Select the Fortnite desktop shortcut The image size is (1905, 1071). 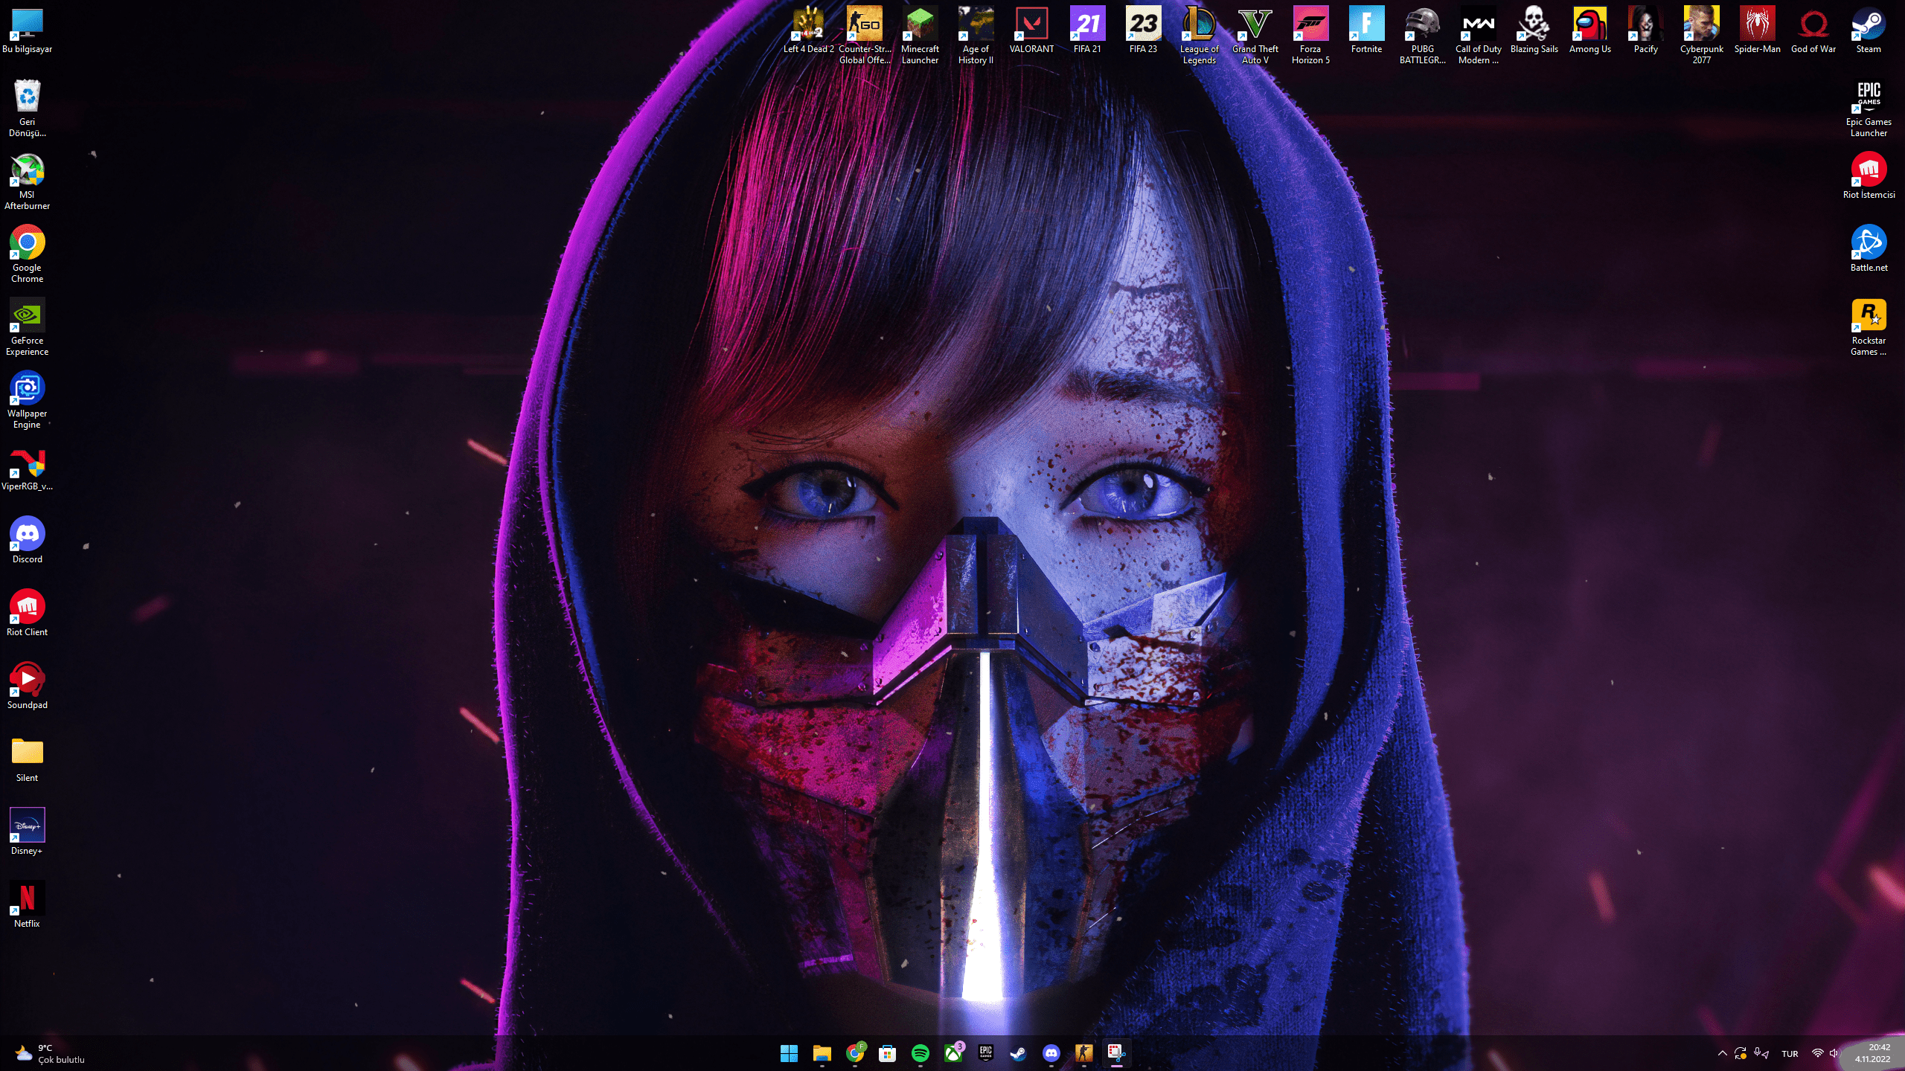(1366, 31)
